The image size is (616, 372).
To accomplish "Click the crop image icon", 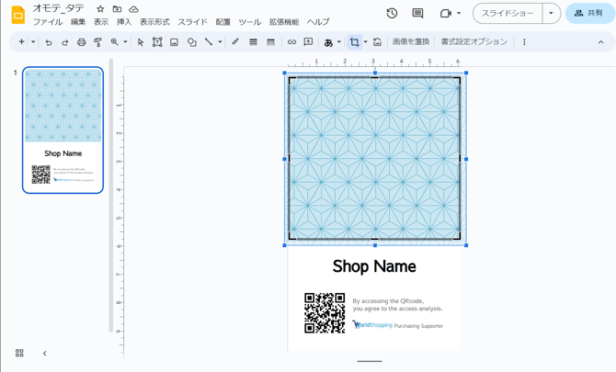I will [x=354, y=42].
